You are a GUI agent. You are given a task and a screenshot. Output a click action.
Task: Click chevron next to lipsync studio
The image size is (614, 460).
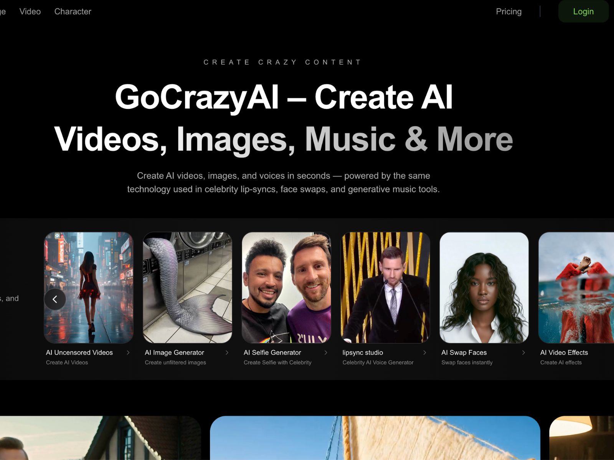(x=424, y=353)
